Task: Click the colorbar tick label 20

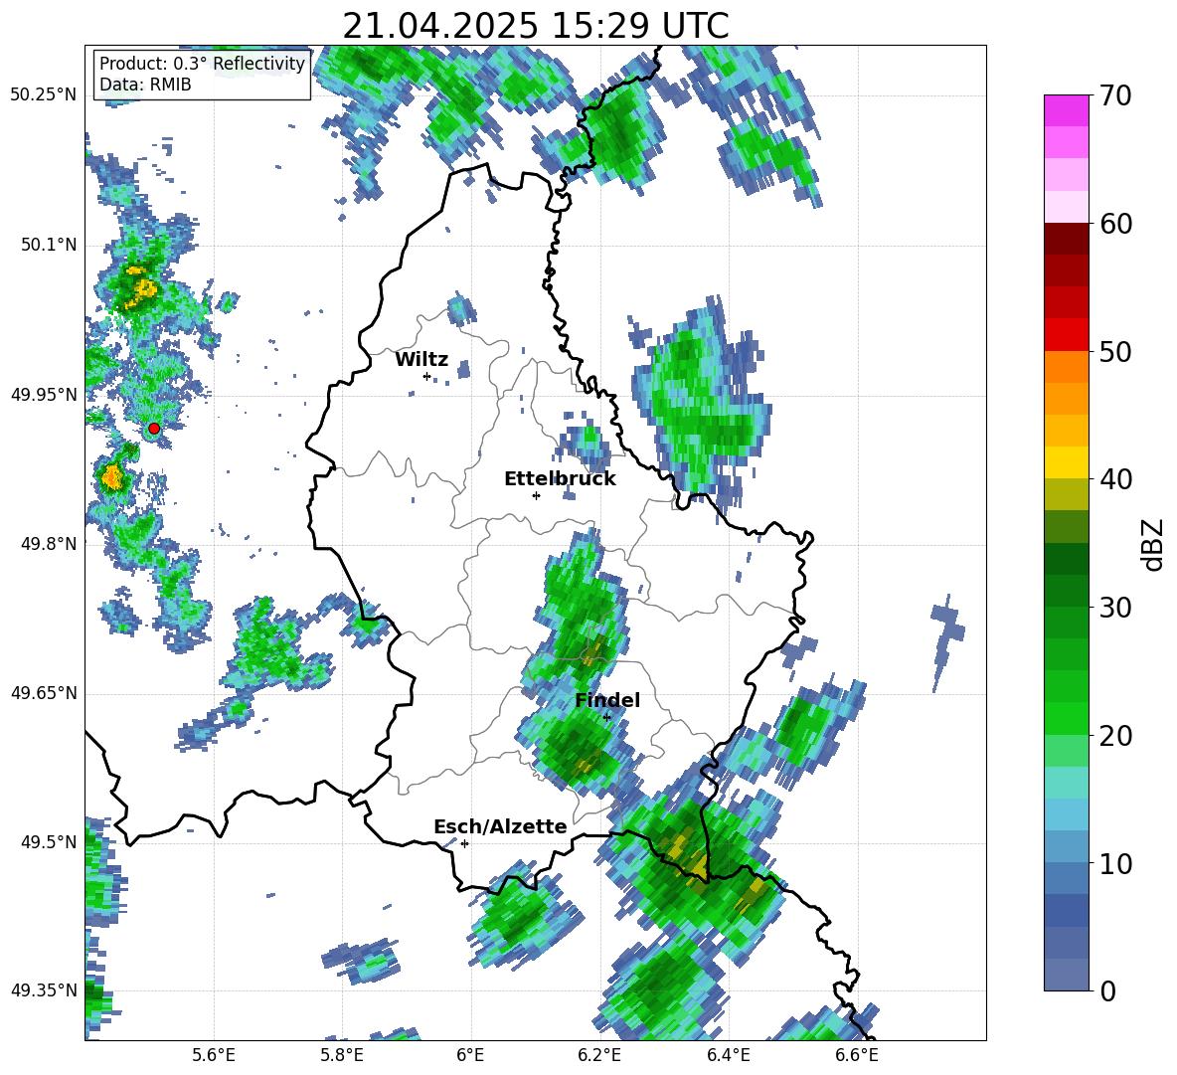Action: [1116, 736]
